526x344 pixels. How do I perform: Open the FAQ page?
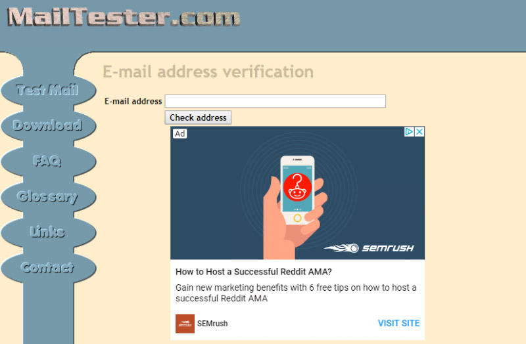click(x=48, y=161)
